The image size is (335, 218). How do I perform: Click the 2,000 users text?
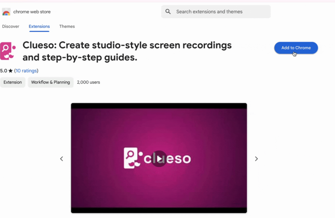88,82
